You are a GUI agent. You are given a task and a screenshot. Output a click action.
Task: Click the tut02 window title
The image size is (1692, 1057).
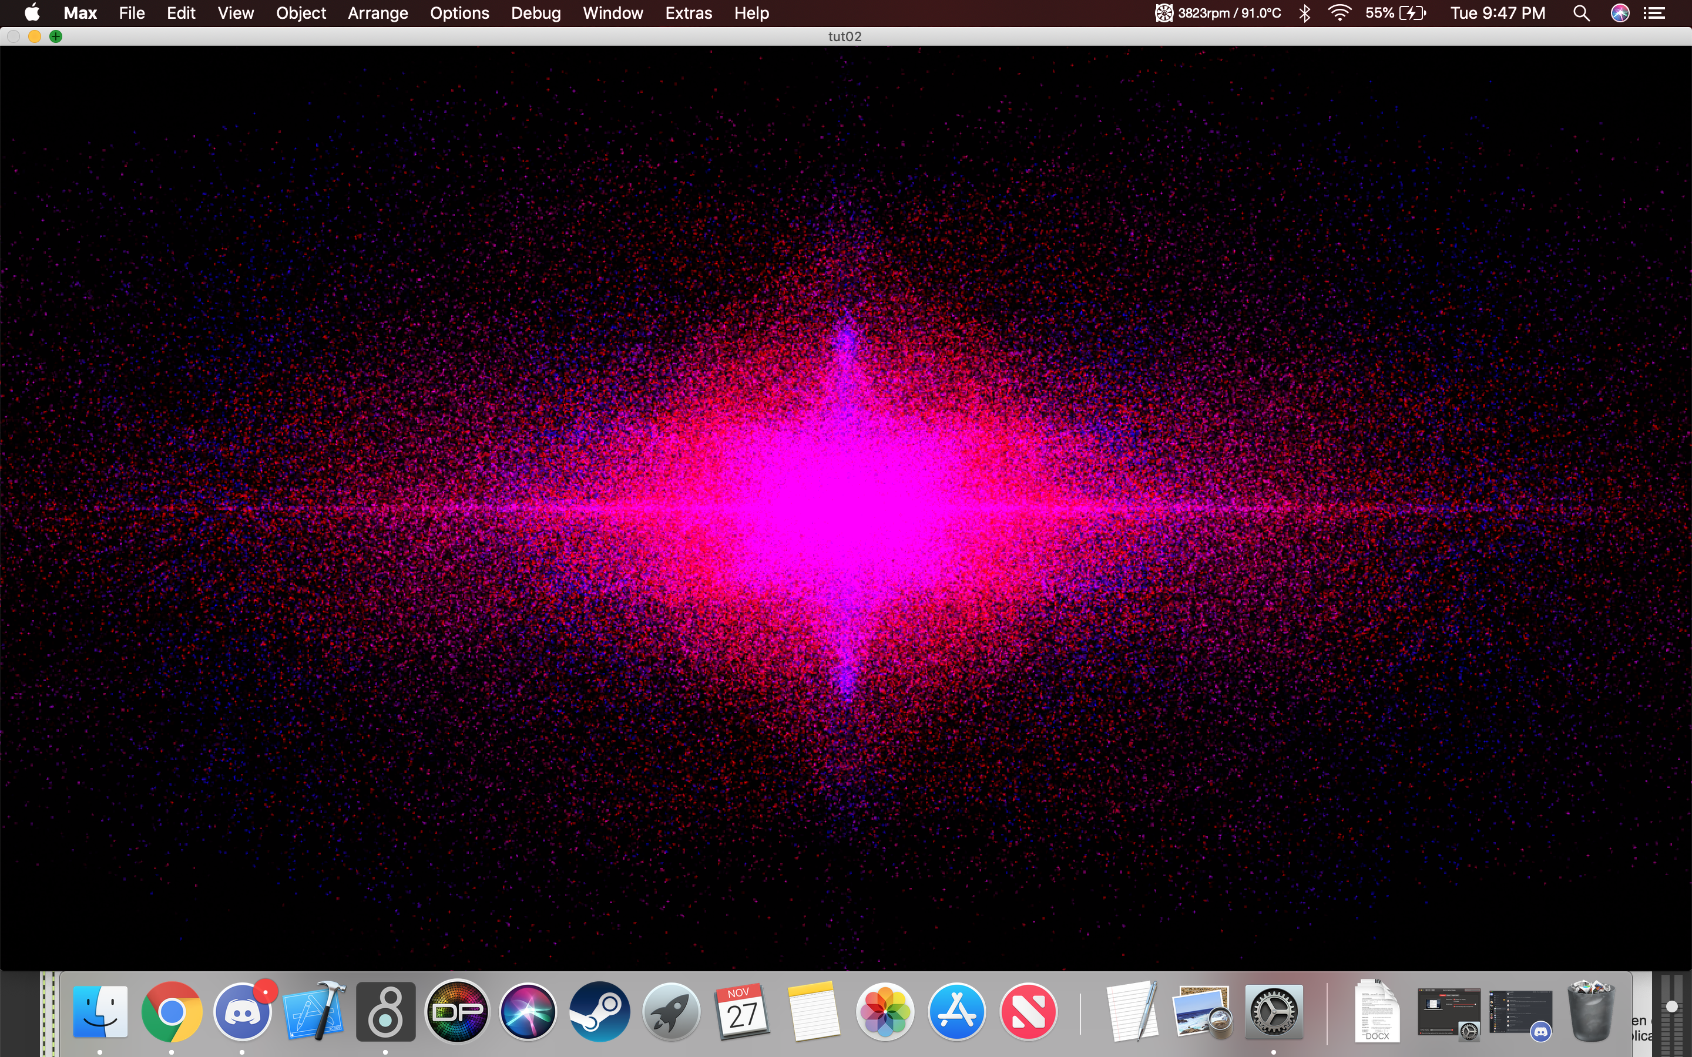click(x=845, y=36)
